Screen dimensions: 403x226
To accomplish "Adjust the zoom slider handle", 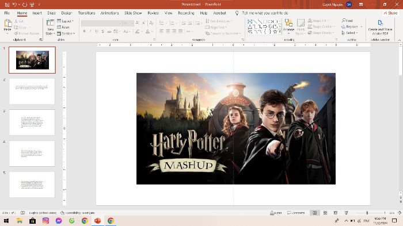I will [x=367, y=213].
